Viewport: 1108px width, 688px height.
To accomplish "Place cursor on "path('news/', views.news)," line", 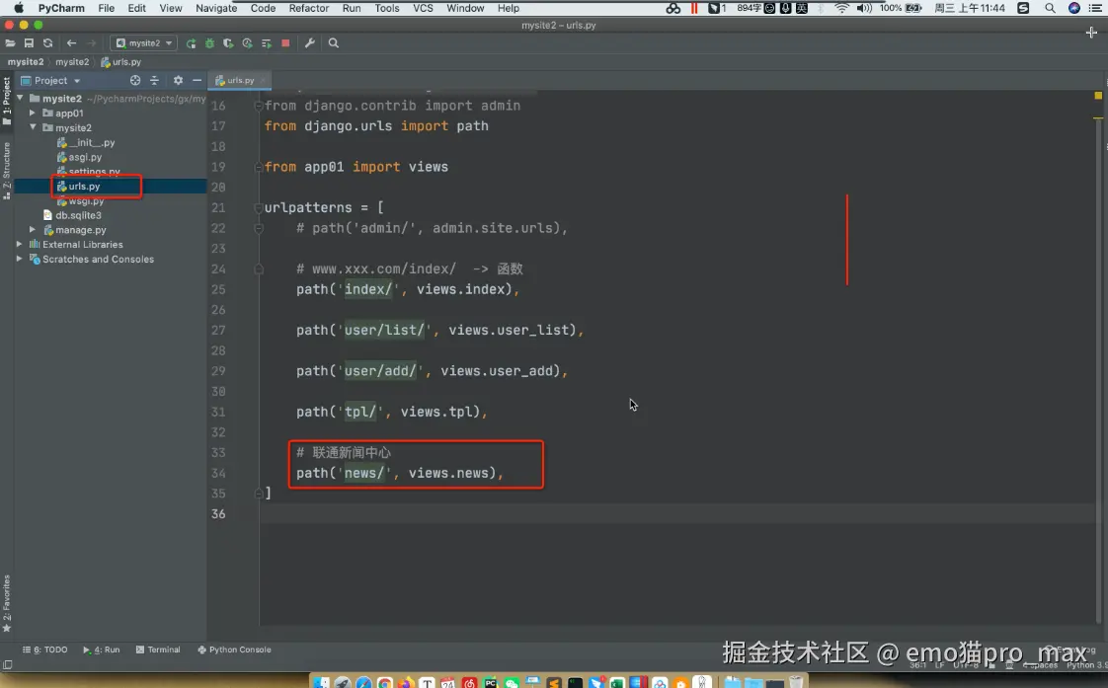I will (399, 473).
